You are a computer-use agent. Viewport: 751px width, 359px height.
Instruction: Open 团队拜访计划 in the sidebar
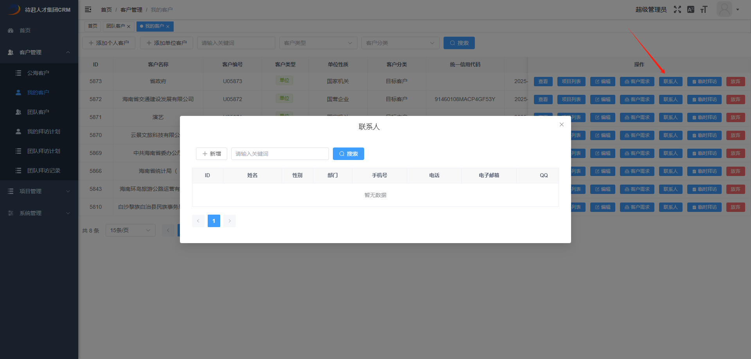(x=39, y=151)
